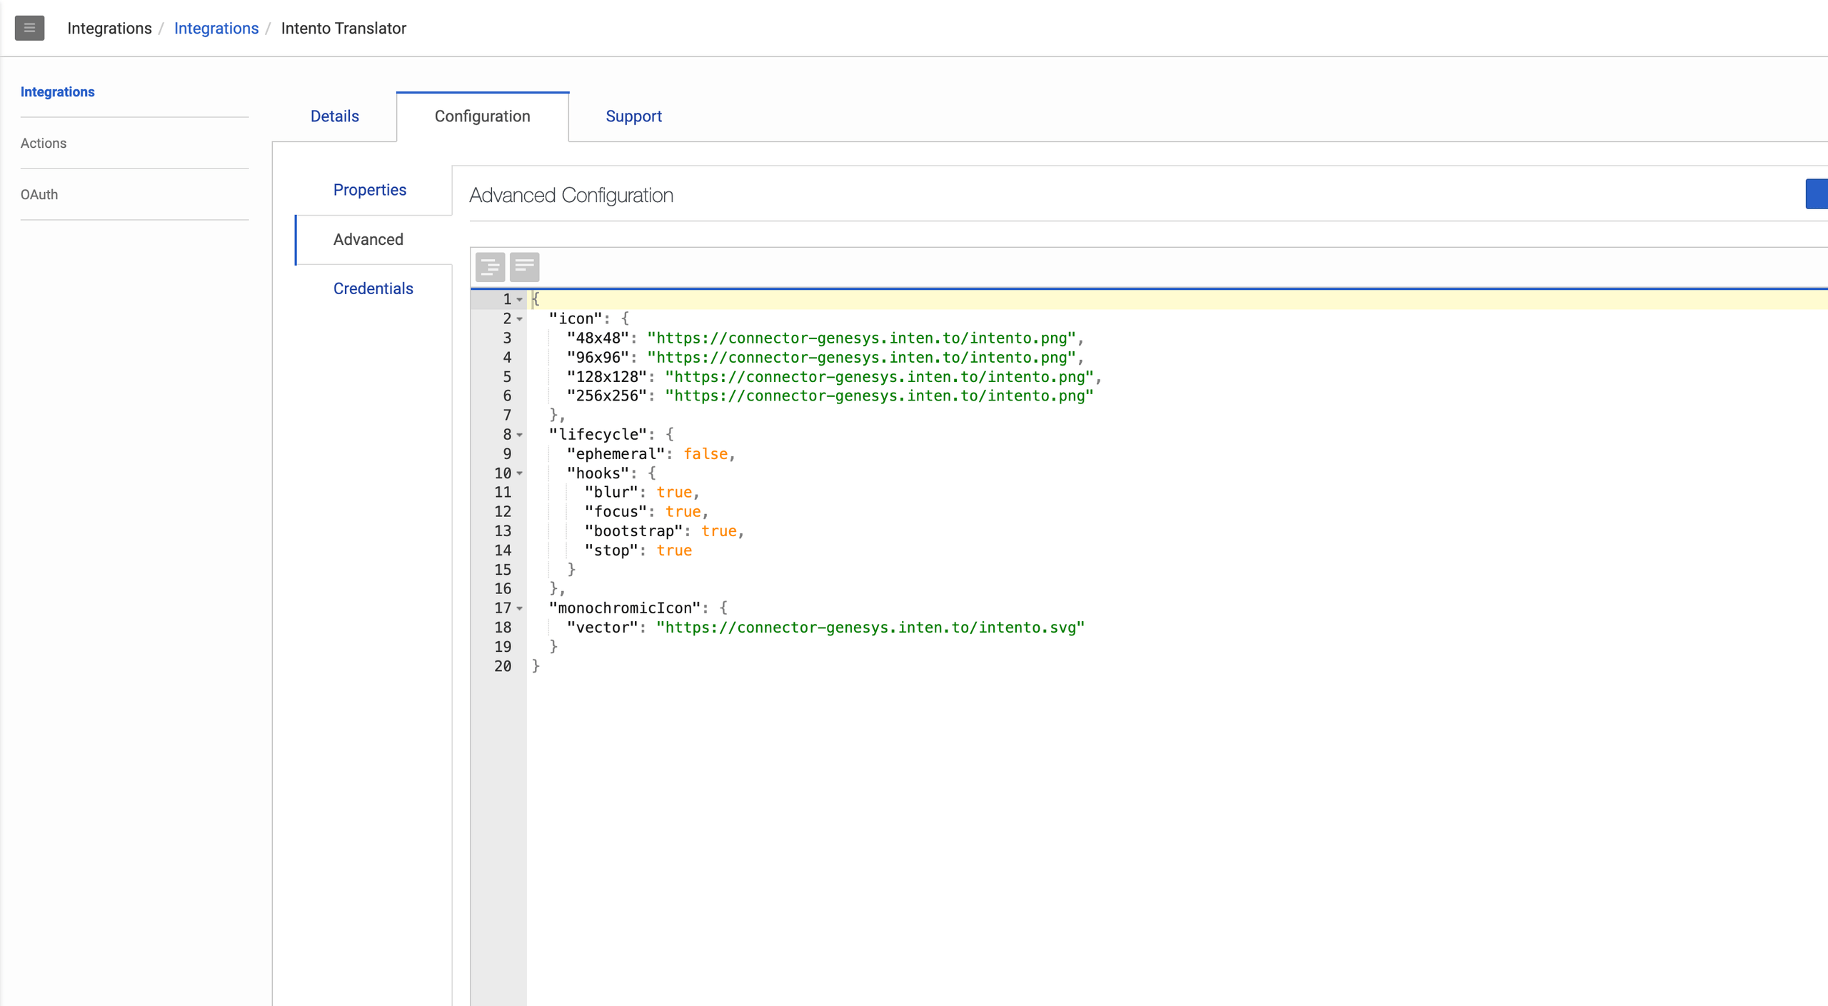The image size is (1828, 1006).
Task: Click line number 7 in the gutter
Action: click(x=507, y=416)
